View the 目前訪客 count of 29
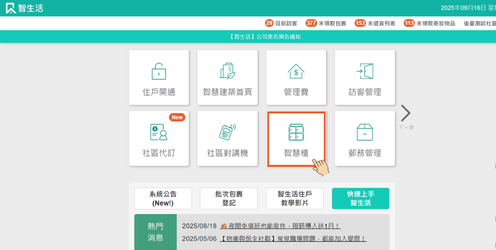This screenshot has width=496, height=250. click(281, 23)
